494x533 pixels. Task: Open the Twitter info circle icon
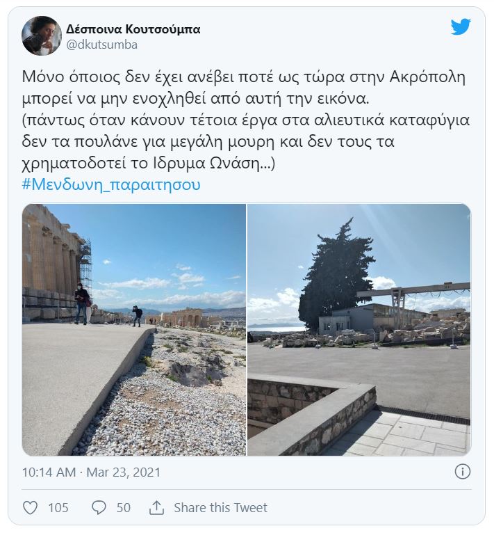pos(463,472)
